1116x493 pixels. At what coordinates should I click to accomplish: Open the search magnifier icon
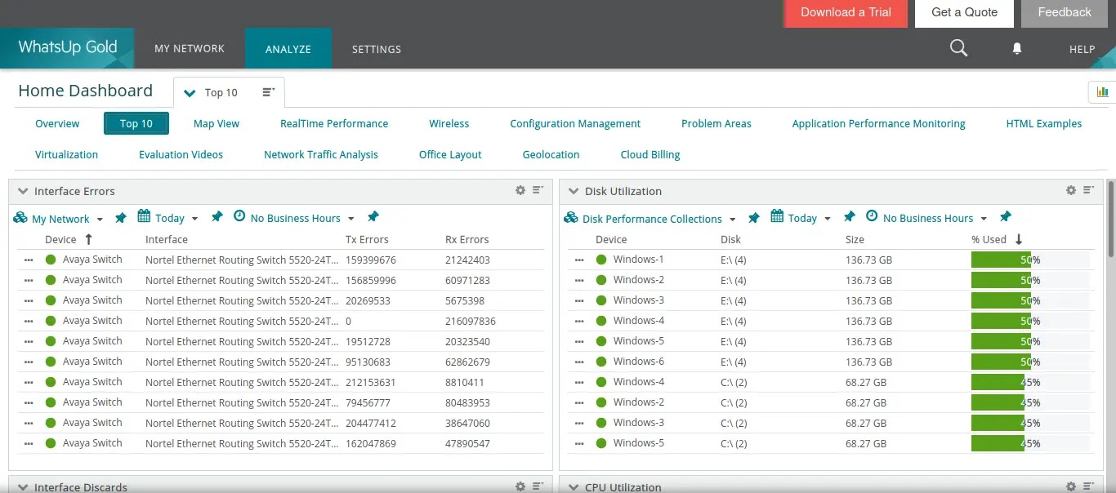pyautogui.click(x=958, y=48)
